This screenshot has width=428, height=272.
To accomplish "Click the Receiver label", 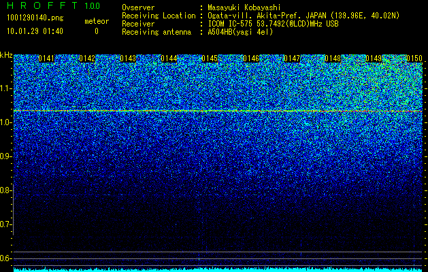I will (x=138, y=24).
